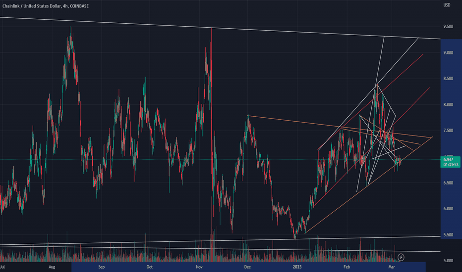Click the Mar label on the time axis

coord(392,267)
